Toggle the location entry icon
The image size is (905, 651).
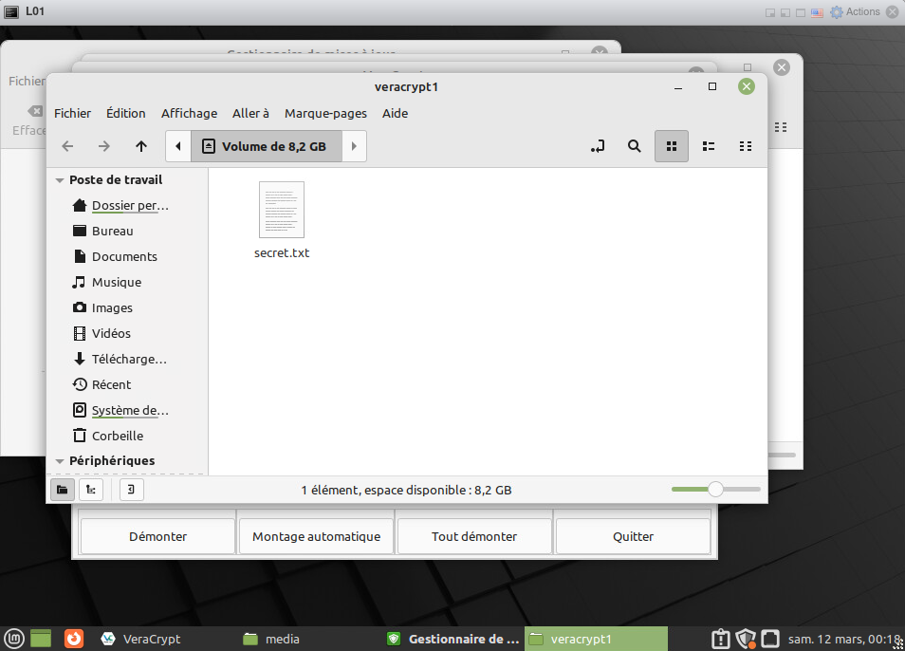598,146
